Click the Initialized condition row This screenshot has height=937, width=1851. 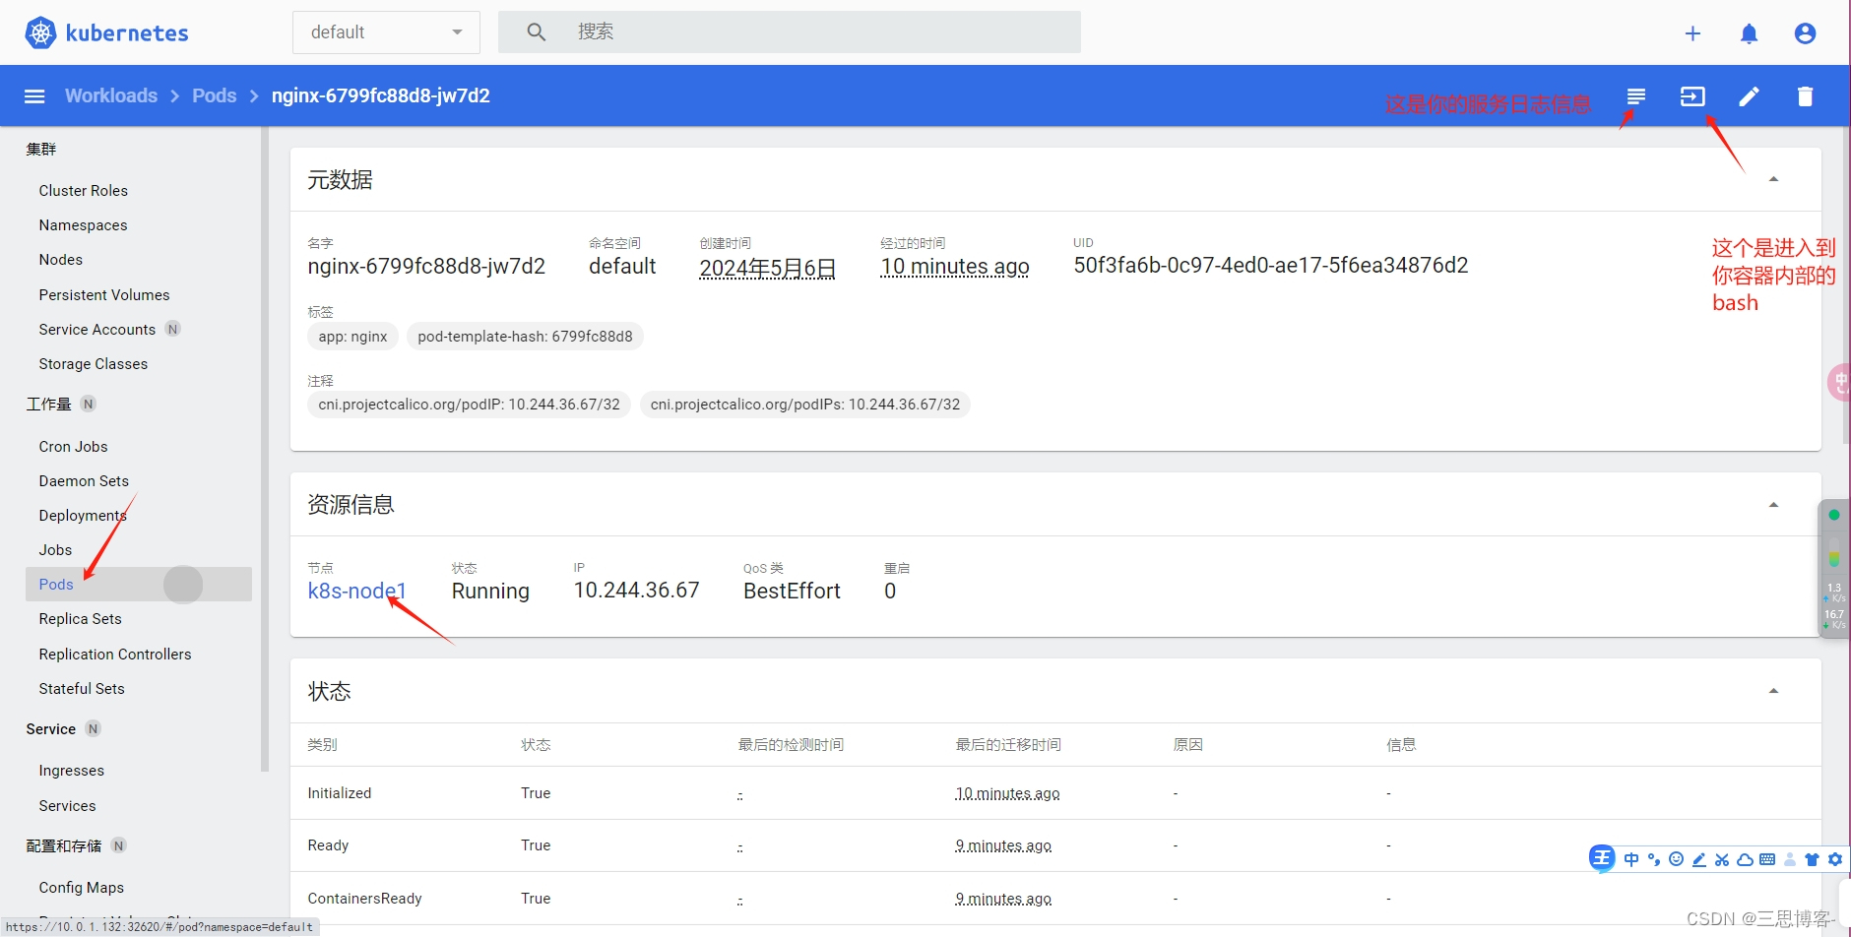tap(1055, 793)
